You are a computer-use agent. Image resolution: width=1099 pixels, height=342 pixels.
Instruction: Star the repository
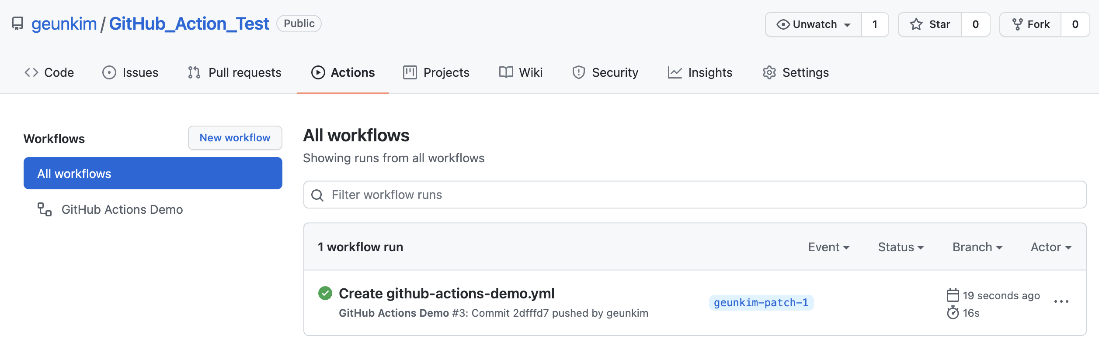[x=930, y=24]
